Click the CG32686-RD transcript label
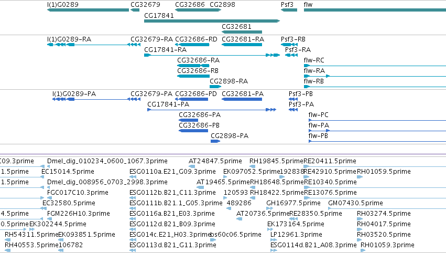Screen dimensions: 446x253 tap(196, 39)
